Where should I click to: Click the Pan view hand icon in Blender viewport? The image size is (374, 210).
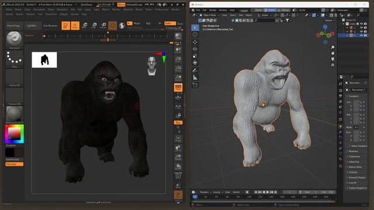(x=333, y=53)
